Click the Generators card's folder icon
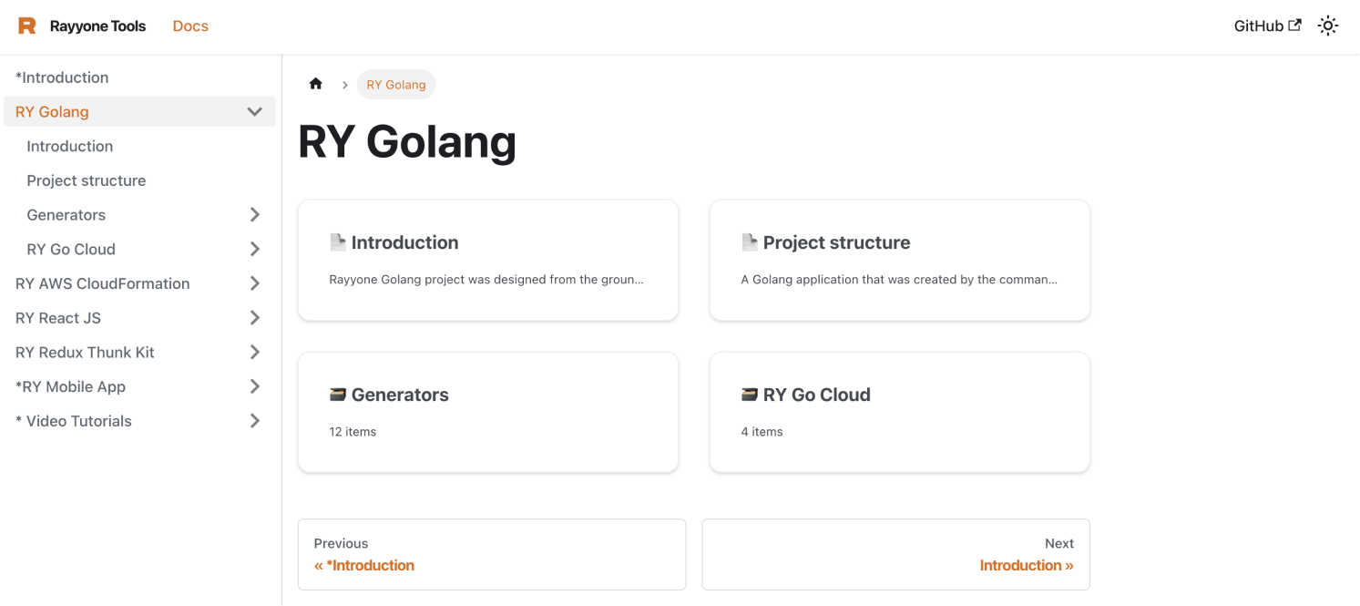Screen dimensions: 1360x606 [x=338, y=395]
